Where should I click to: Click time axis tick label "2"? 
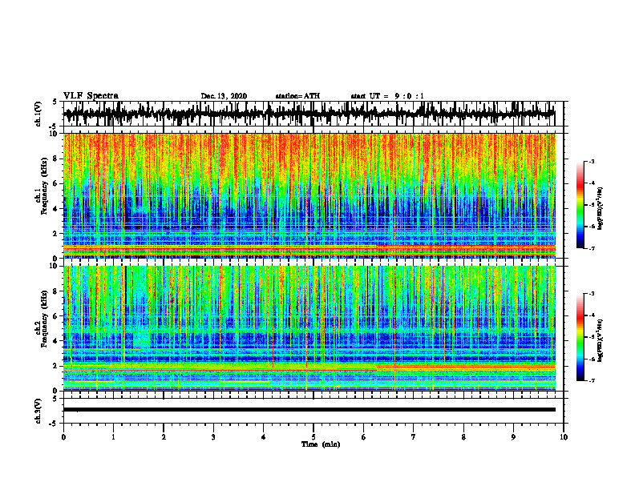pos(164,437)
